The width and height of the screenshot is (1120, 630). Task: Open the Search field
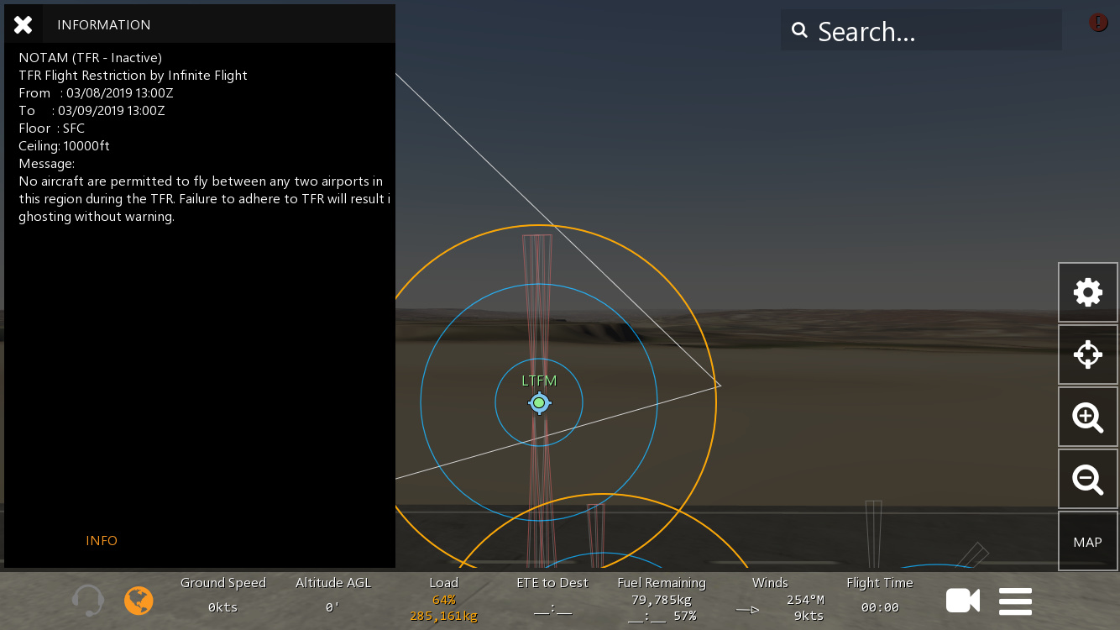pos(921,31)
